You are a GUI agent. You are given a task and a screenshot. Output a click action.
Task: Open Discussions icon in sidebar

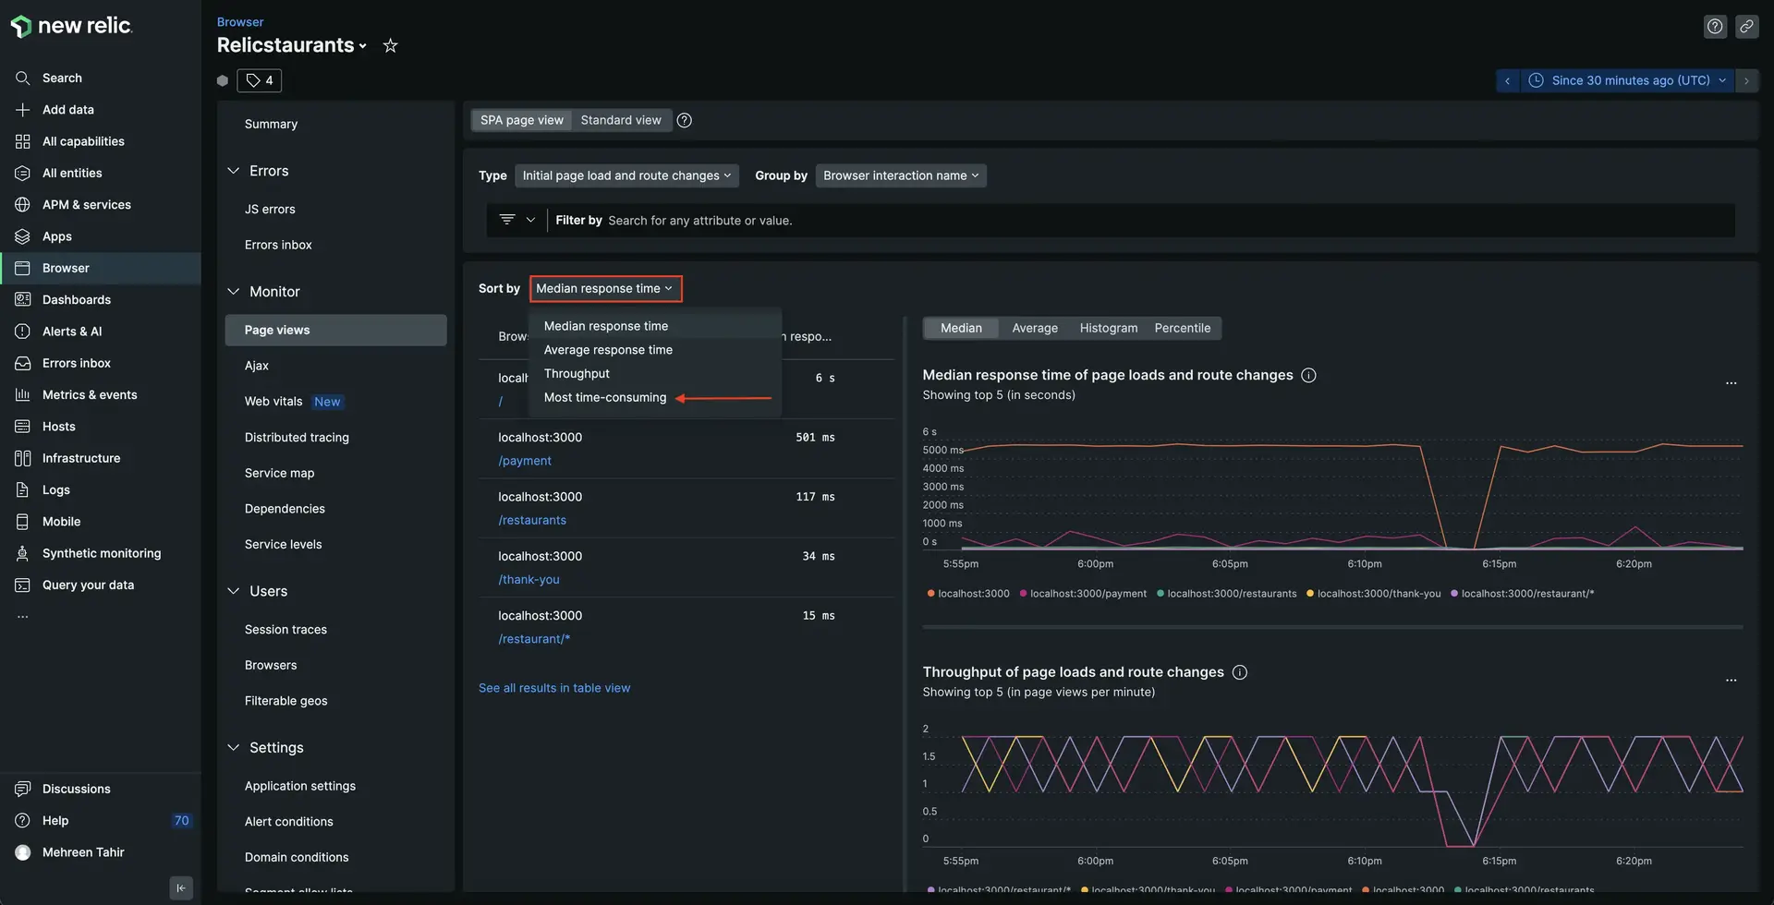coord(23,789)
